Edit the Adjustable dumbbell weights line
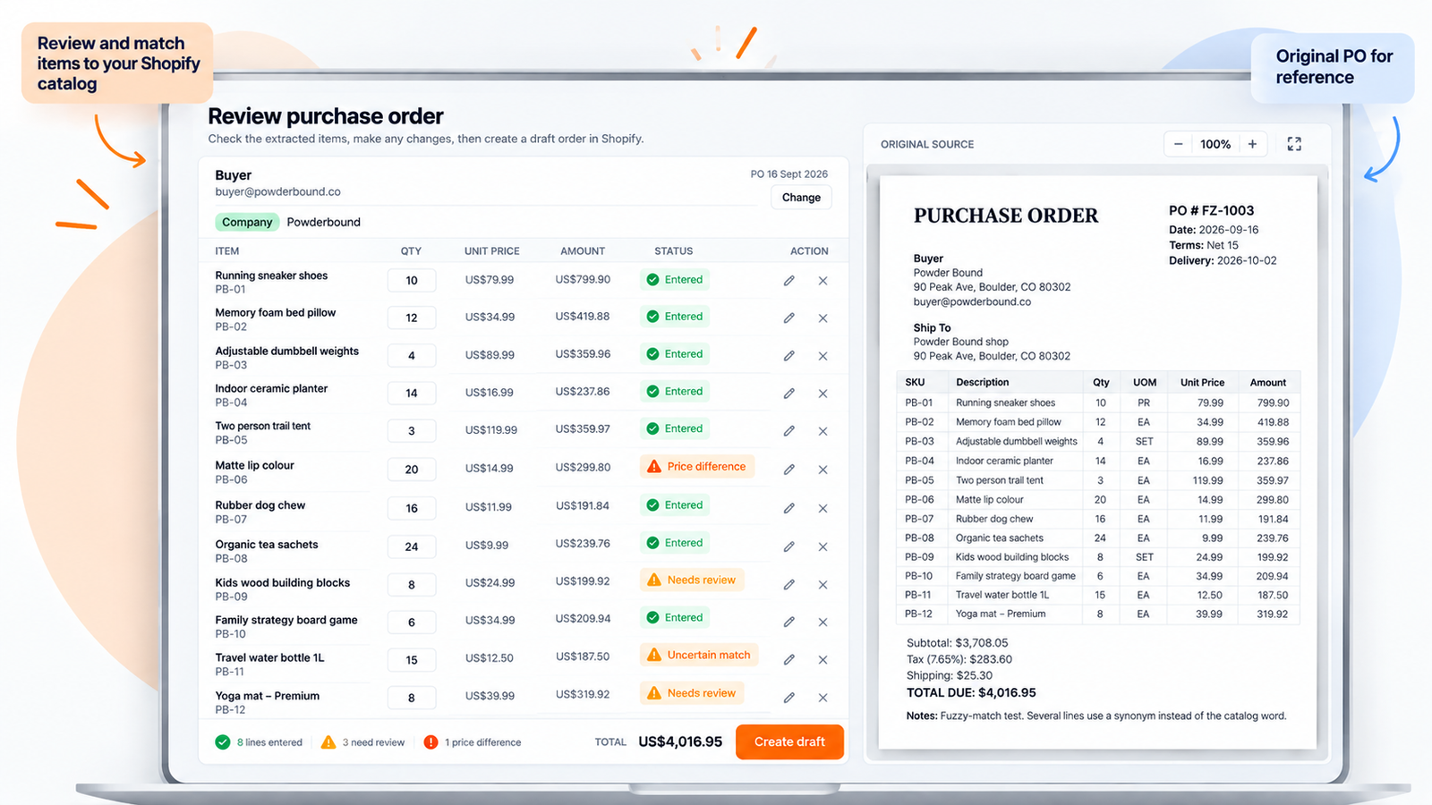This screenshot has width=1432, height=805. (788, 356)
